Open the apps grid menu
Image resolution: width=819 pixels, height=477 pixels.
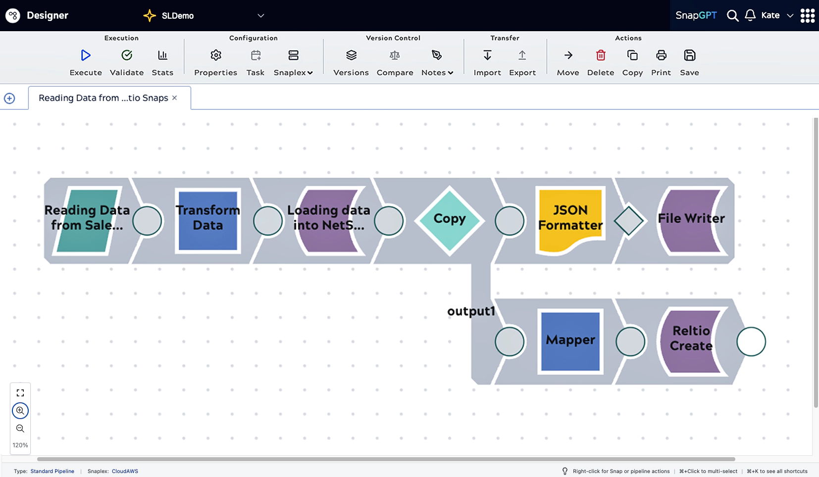808,15
